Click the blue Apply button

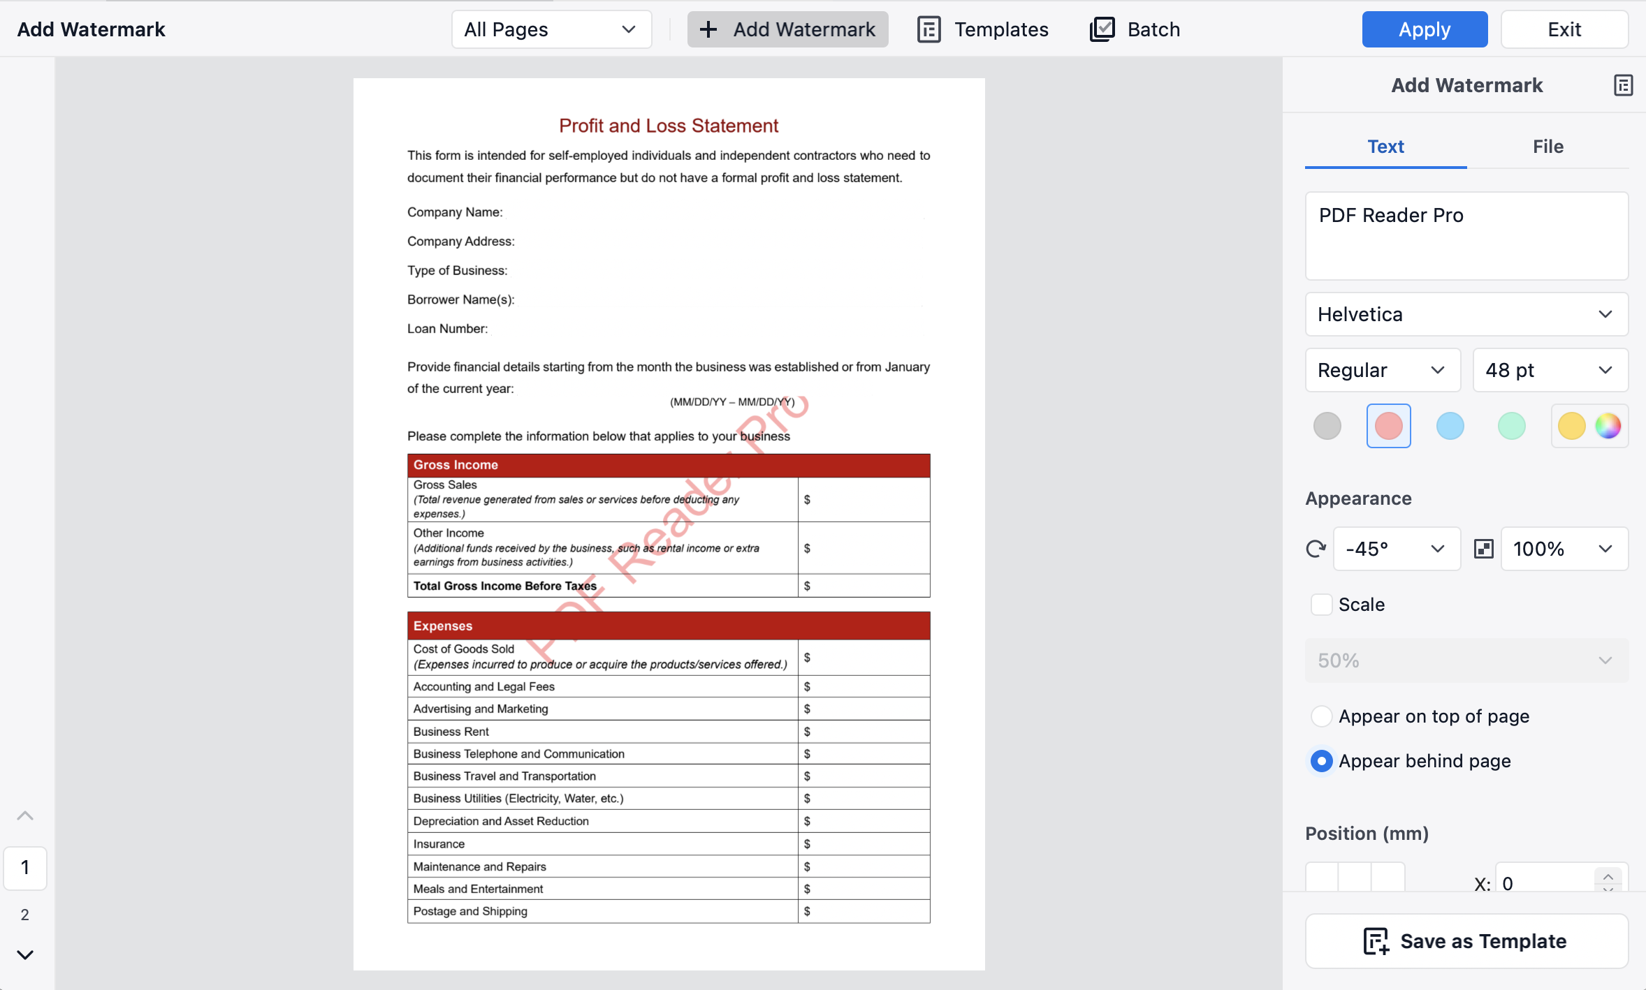tap(1425, 29)
